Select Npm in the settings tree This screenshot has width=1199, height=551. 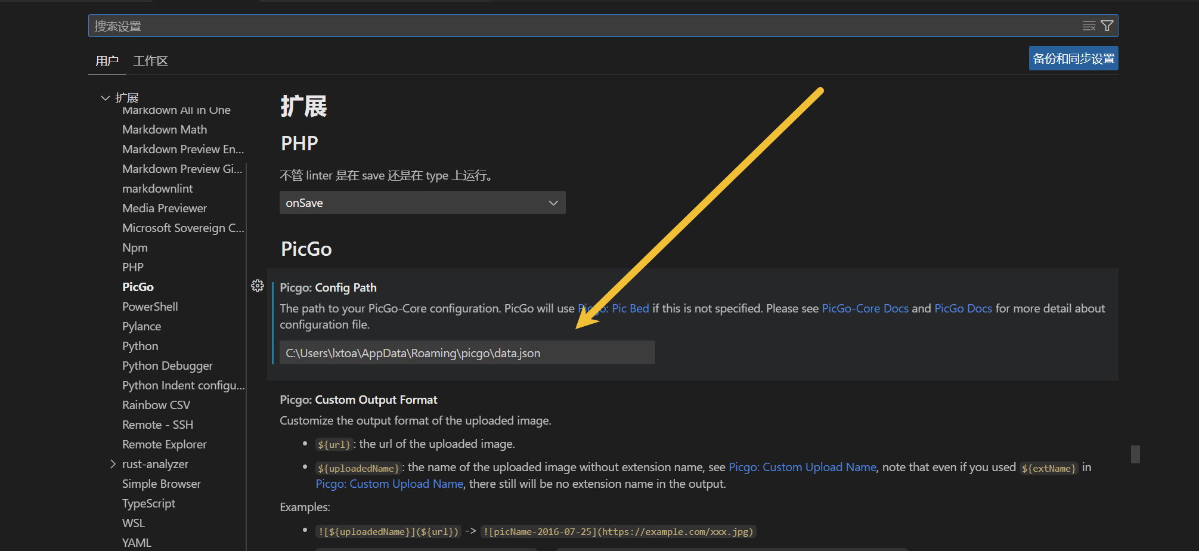[x=135, y=247]
